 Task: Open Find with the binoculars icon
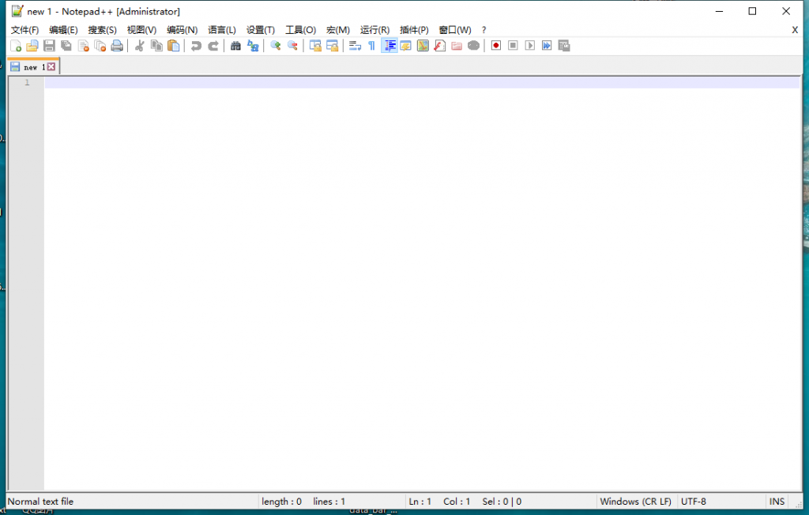235,46
